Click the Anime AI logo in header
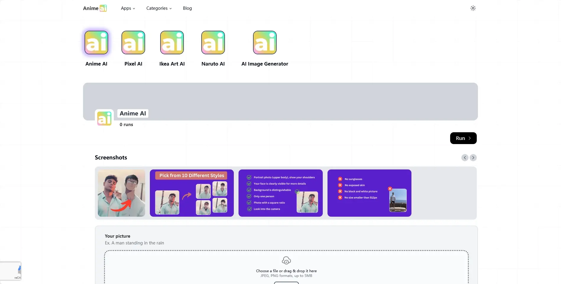 click(95, 8)
